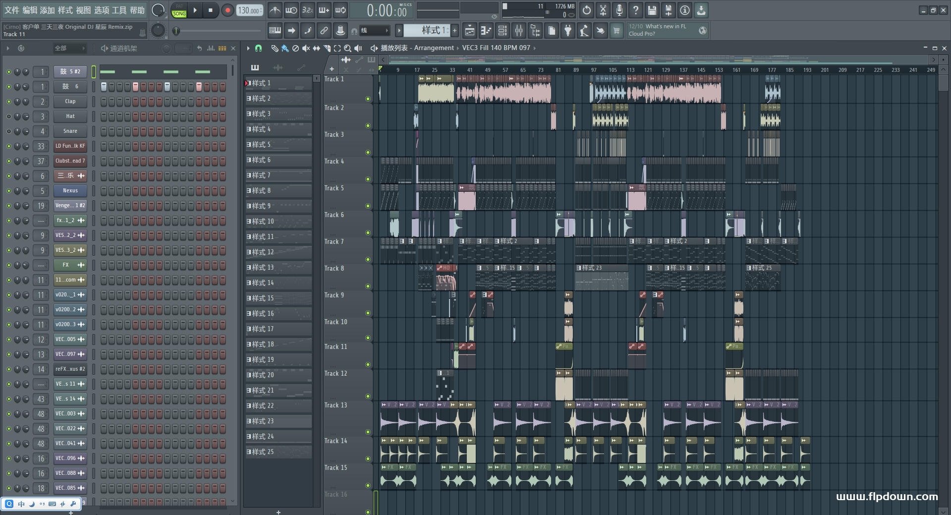
Task: Click the microphone one-click recording icon
Action: click(x=619, y=10)
